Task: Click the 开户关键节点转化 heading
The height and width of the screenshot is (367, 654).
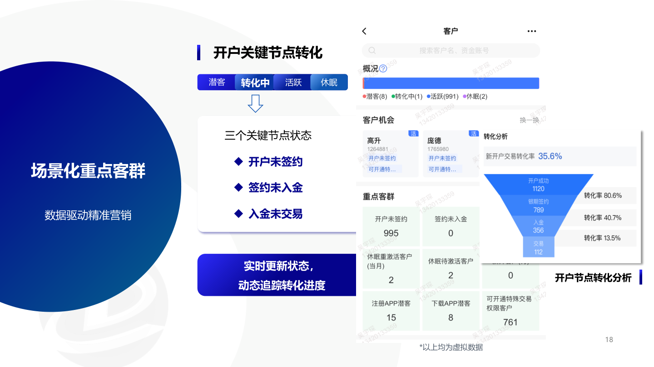Action: click(268, 53)
